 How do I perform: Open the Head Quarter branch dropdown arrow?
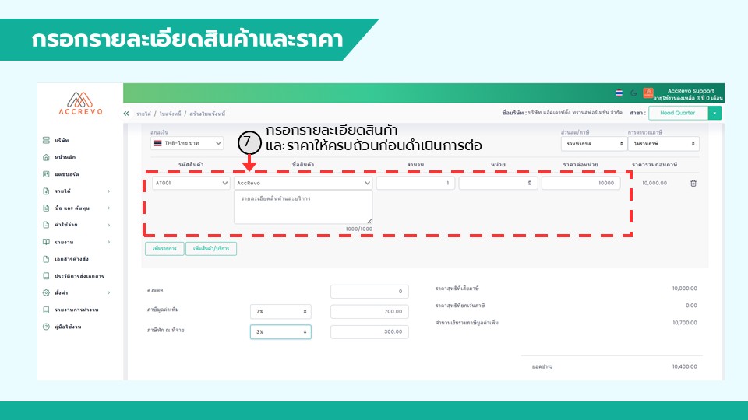(x=715, y=113)
